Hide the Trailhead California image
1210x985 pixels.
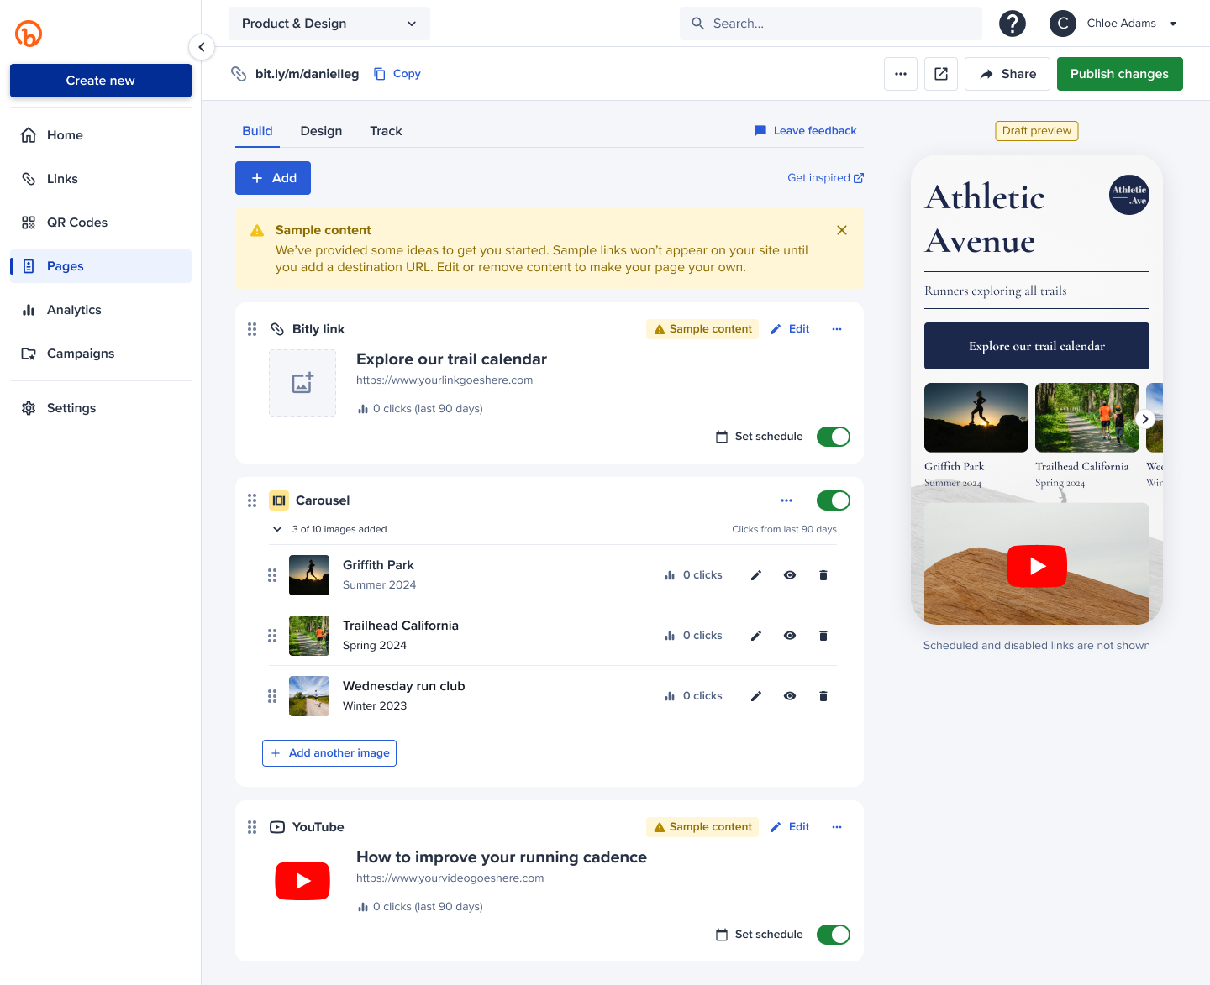tap(789, 636)
